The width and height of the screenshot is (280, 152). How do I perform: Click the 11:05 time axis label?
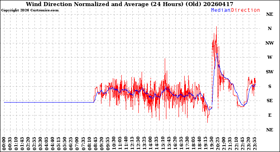(120, 143)
